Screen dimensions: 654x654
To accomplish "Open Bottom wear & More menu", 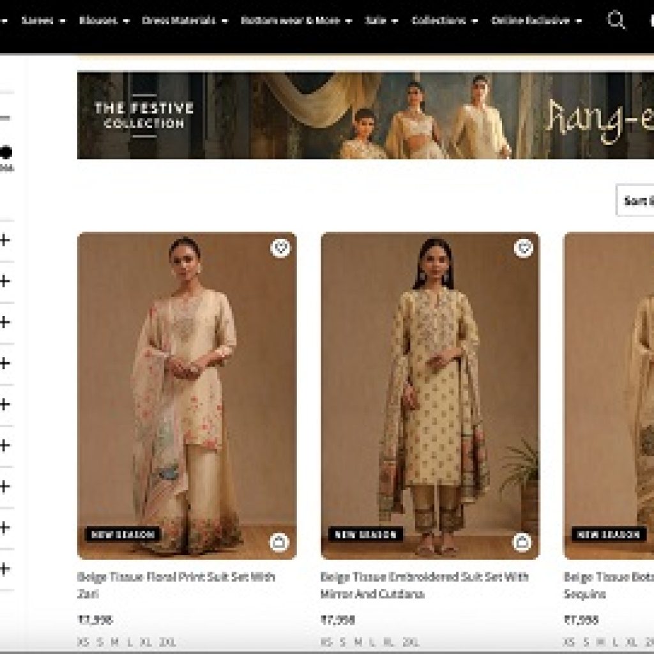I will click(x=296, y=20).
